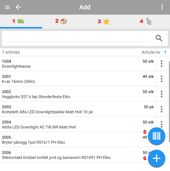Switch to the yellow star favorites tab

click(x=106, y=21)
